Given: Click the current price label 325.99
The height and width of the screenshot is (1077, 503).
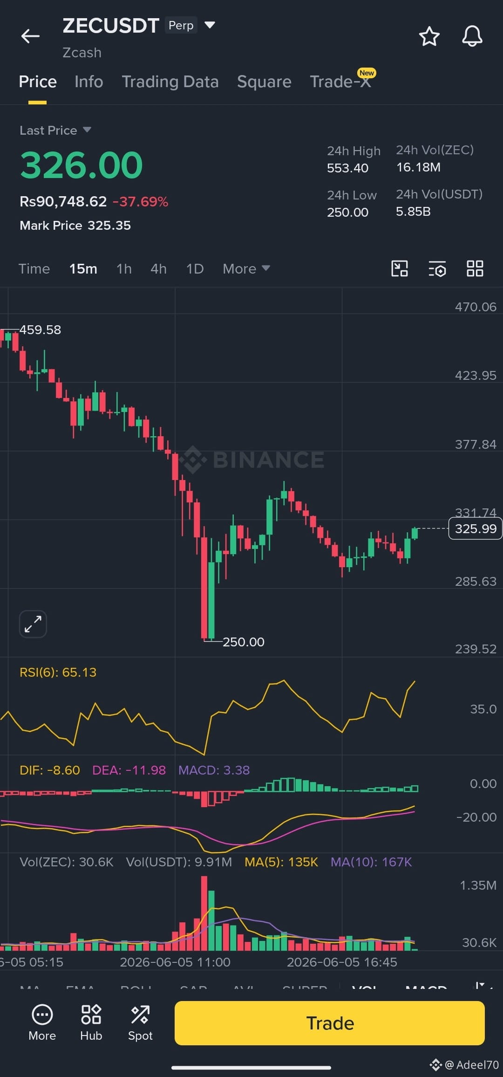Looking at the screenshot, I should (475, 528).
